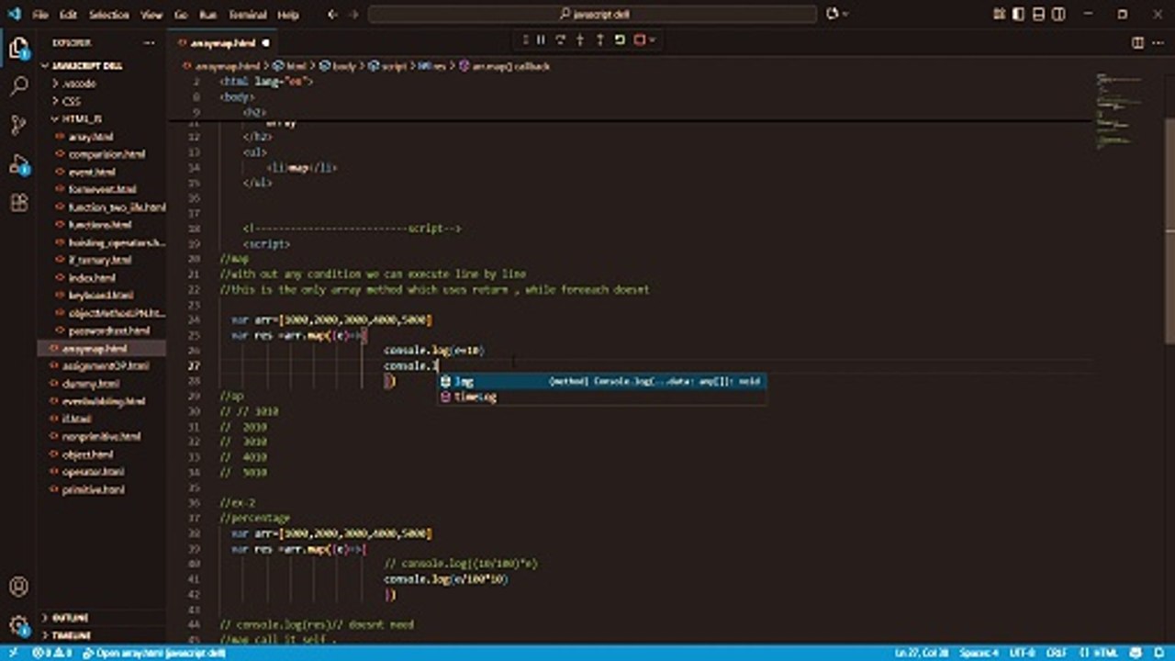Toggle Primary Side Bar visibility
The image size is (1175, 661).
click(x=1019, y=15)
